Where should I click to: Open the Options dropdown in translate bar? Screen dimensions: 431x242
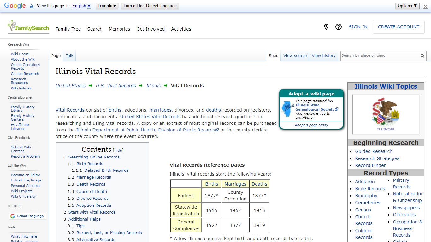(x=407, y=6)
